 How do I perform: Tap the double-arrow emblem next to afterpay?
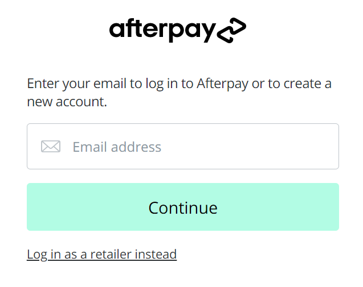point(231,30)
